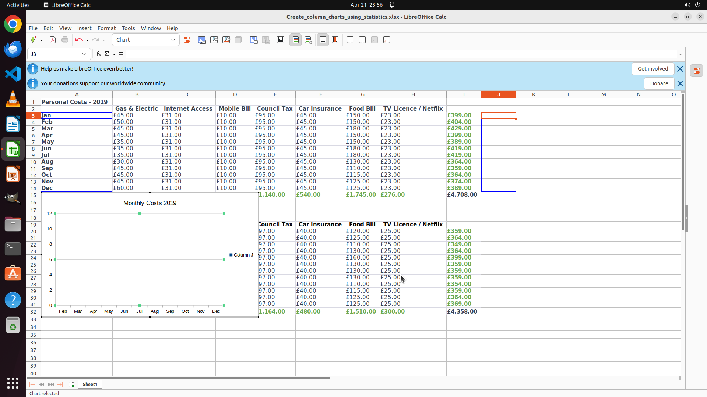
Task: Toggle Horizontal Grids in chart
Action: [323, 40]
